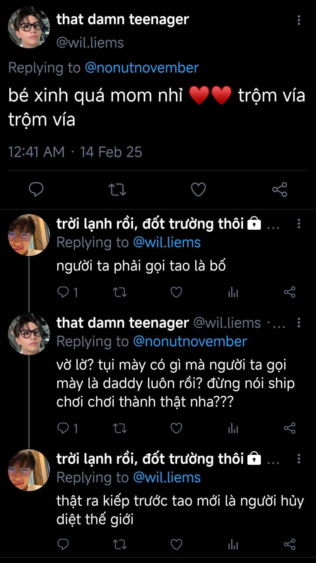This screenshot has width=316, height=563.
Task: Open more options for the main tweet
Action: (299, 20)
